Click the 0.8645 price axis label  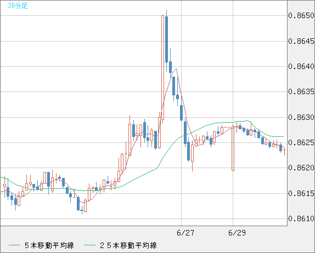tap(301, 41)
